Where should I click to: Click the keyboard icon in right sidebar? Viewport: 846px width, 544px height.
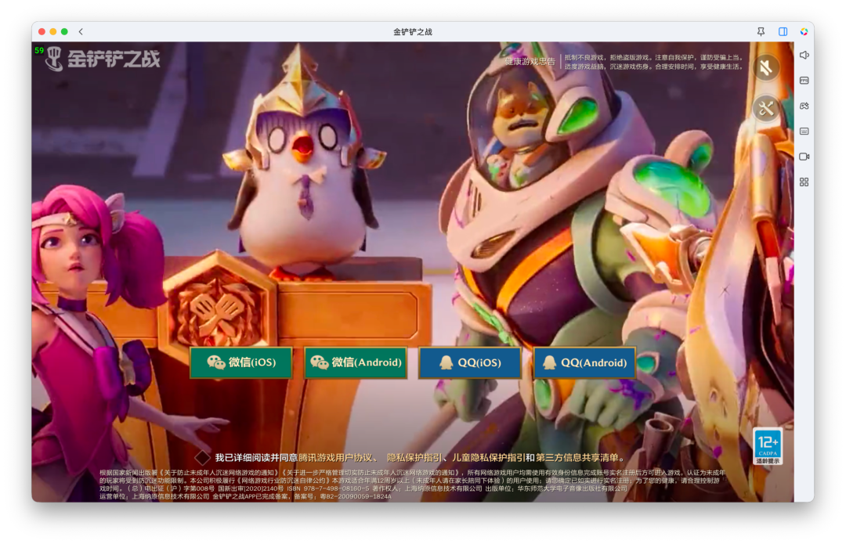click(804, 131)
